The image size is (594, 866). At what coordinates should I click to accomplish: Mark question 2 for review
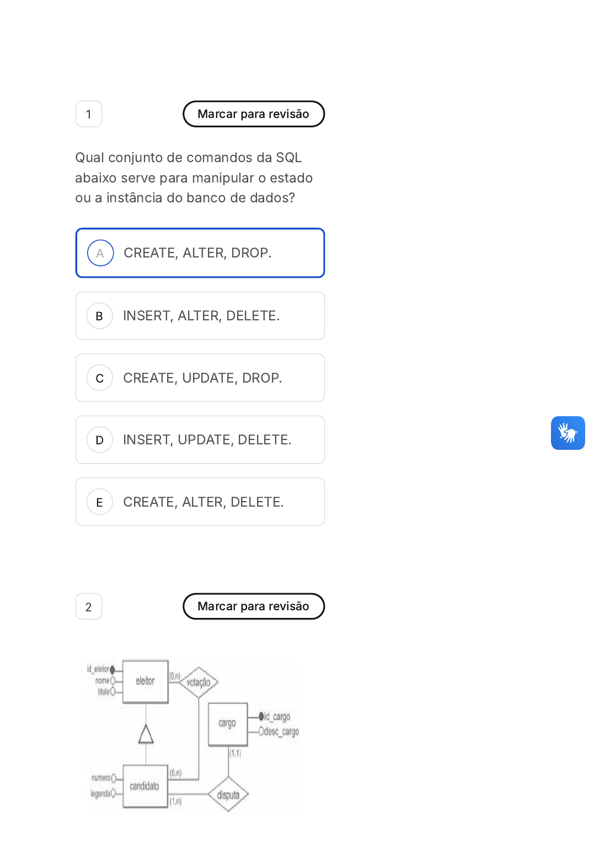tap(253, 606)
